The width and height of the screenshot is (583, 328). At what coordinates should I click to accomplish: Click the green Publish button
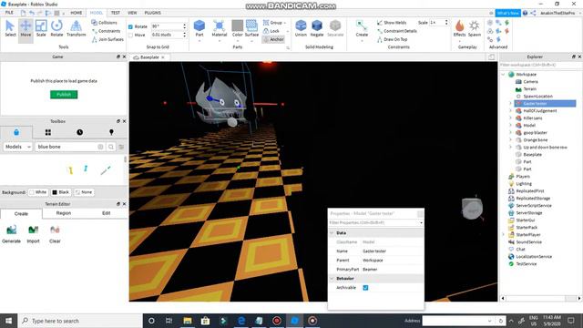64,95
